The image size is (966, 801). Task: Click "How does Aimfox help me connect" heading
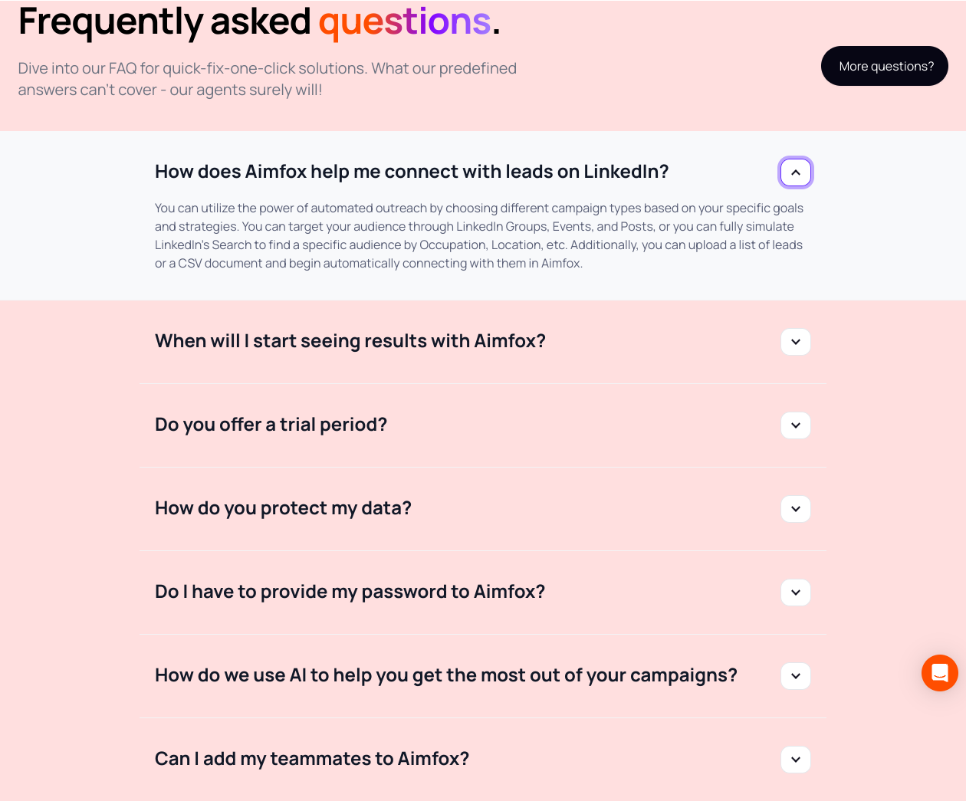(x=412, y=172)
